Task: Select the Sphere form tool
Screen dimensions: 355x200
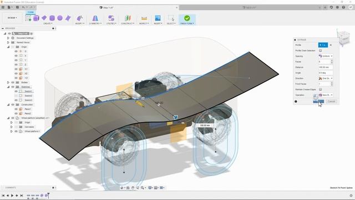Action: [60, 18]
